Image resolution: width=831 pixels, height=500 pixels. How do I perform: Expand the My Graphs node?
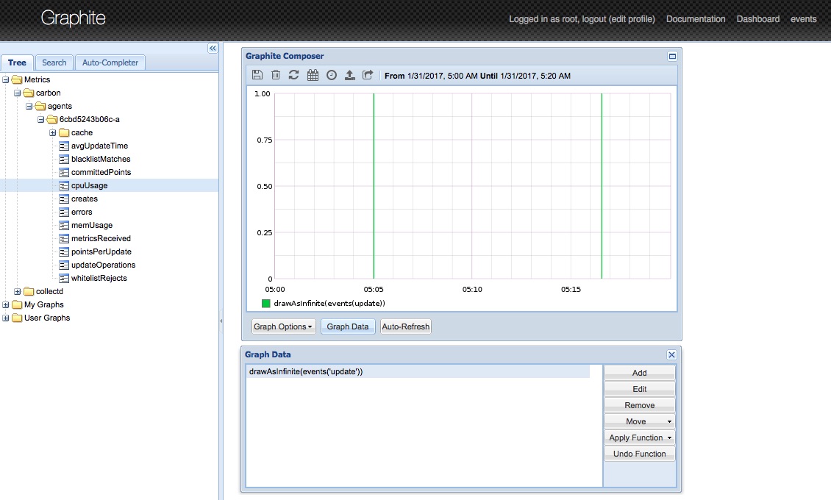point(6,304)
